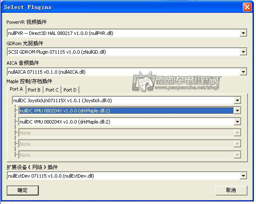Open the nullExtDev plugin dropdown arrow
Viewport: 256px width, 204px height.
243,176
